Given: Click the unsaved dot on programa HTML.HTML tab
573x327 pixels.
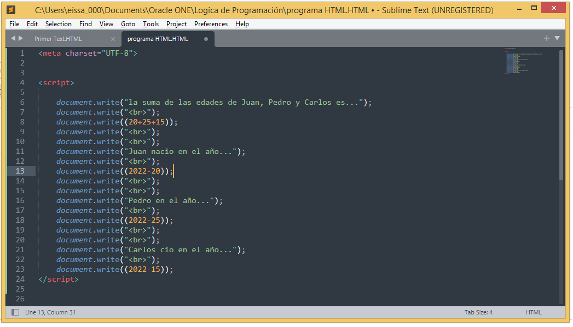Looking at the screenshot, I should pyautogui.click(x=206, y=39).
